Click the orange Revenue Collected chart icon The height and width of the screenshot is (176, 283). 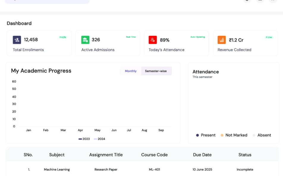click(x=222, y=40)
